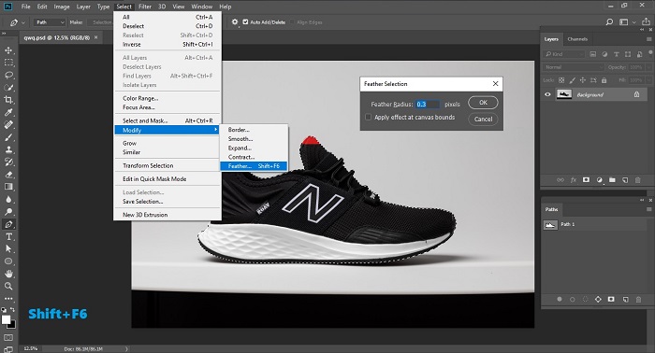The height and width of the screenshot is (353, 655).
Task: Load path as selection in Paths panel
Action: point(585,299)
